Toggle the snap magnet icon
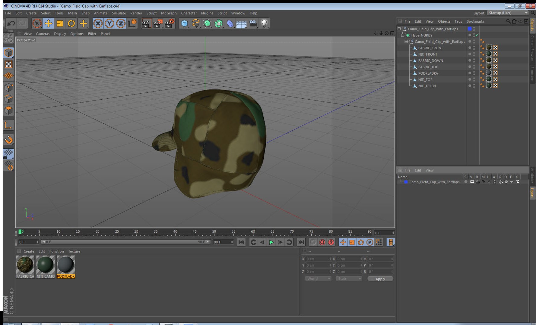 click(8, 140)
